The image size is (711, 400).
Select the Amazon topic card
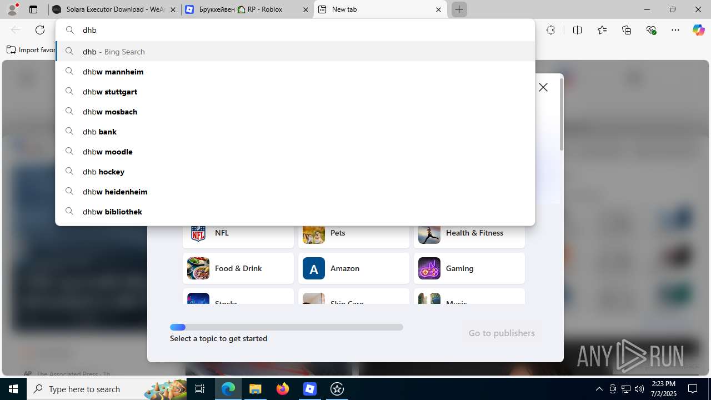point(354,268)
